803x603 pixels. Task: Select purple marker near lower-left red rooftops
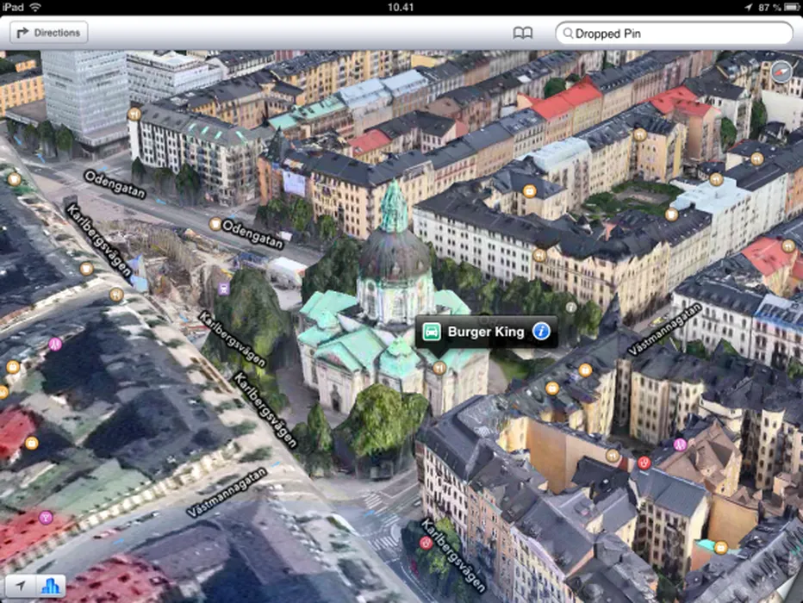point(47,517)
